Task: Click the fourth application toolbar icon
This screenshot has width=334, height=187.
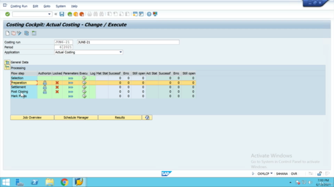Action: click(x=27, y=33)
